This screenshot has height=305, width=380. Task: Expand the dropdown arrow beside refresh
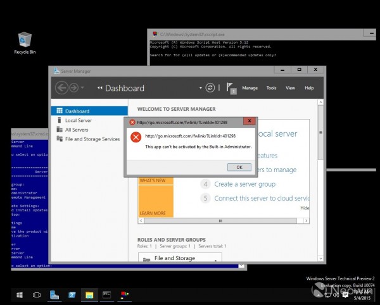200,87
